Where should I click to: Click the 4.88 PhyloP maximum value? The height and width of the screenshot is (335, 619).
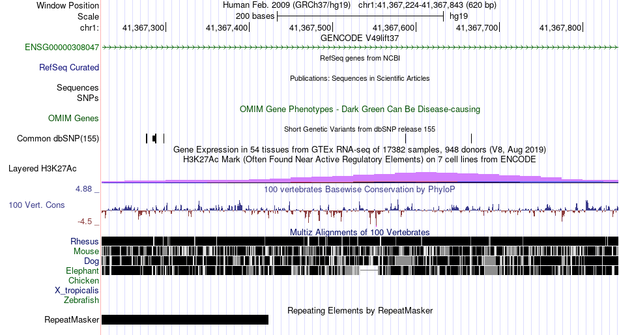coord(83,189)
